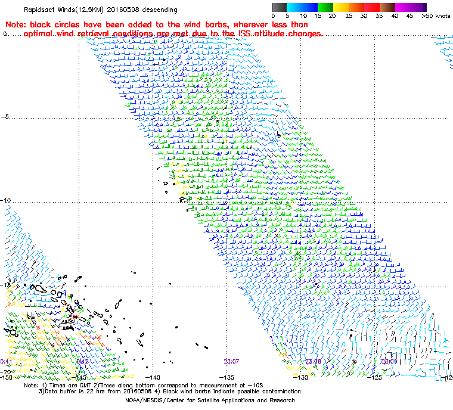Select the yellow 20-25 knots legend swatch
453x410 pixels.
tap(341, 8)
